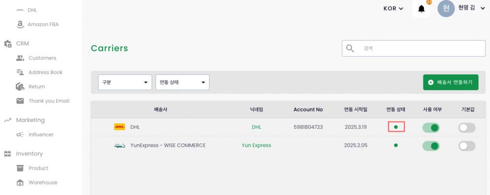490x195 pixels.
Task: Open the 구분 filter dropdown
Action: [125, 82]
